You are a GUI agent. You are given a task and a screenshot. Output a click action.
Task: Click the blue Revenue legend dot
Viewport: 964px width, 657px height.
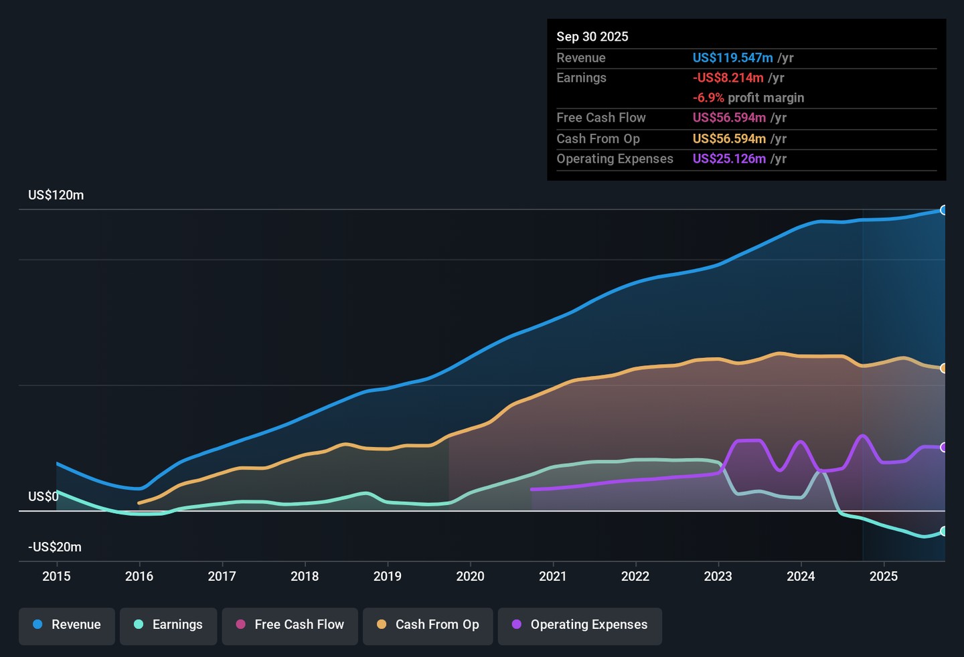tap(38, 624)
